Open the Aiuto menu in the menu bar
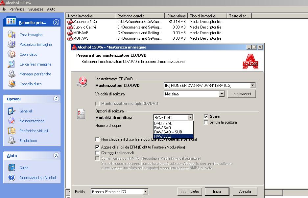 pos(51,9)
